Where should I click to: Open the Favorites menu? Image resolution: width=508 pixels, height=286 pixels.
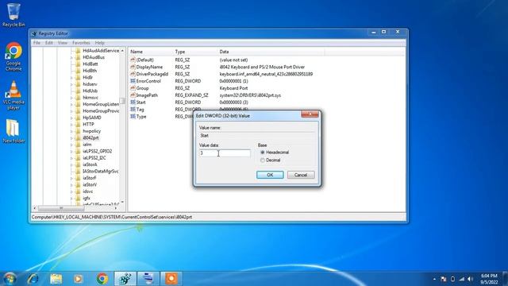[x=81, y=43]
